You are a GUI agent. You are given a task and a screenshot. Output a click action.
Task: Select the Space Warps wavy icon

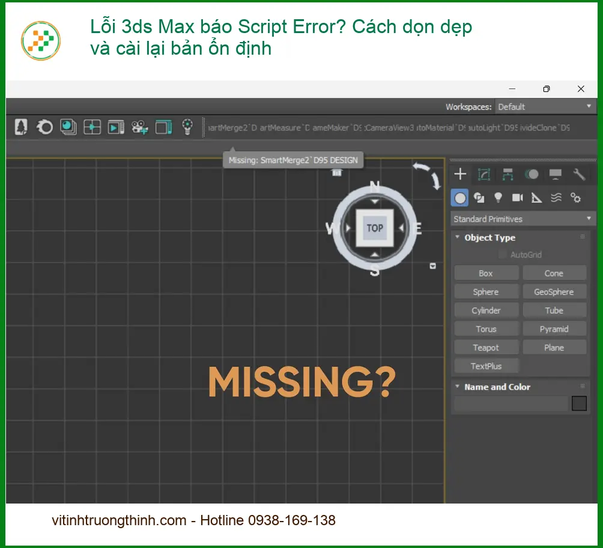pos(556,198)
